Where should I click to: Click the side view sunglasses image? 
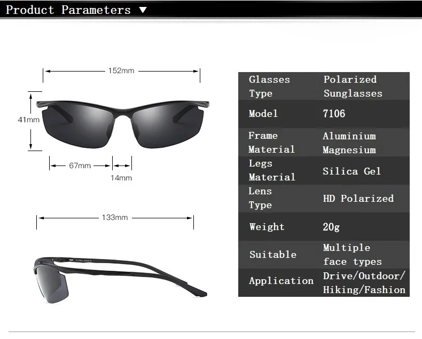(120, 280)
